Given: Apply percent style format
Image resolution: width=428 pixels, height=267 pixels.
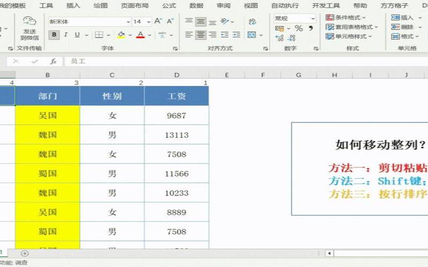Looking at the screenshot, I should pyautogui.click(x=299, y=28).
